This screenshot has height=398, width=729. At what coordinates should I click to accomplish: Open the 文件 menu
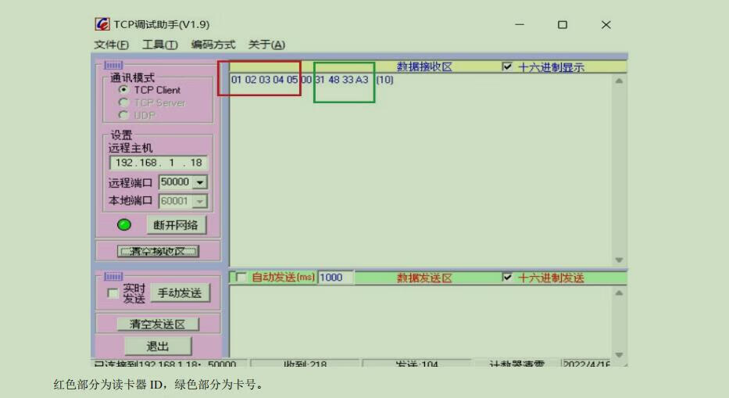click(x=112, y=45)
